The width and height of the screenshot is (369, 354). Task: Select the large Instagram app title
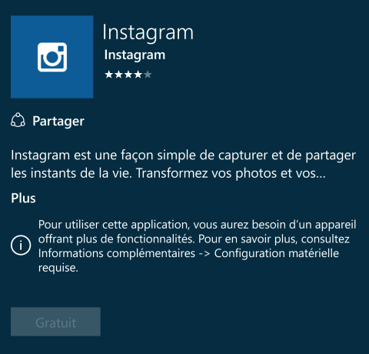148,33
